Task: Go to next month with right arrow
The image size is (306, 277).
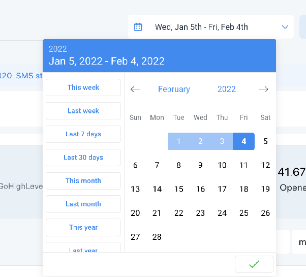Action: 264,89
